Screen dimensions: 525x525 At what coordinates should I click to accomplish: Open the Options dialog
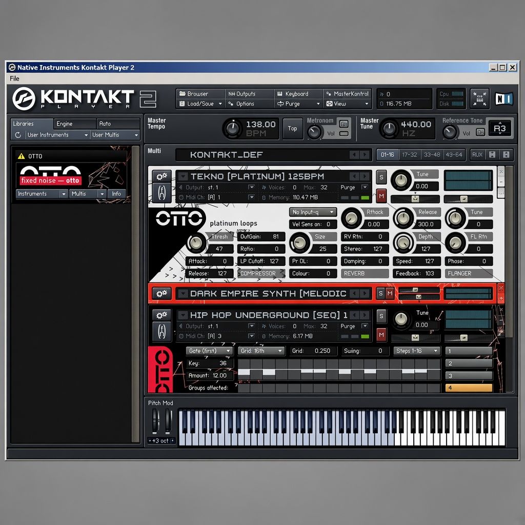tap(250, 104)
